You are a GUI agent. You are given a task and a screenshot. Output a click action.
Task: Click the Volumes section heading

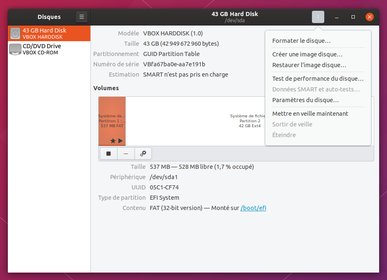pyautogui.click(x=106, y=88)
